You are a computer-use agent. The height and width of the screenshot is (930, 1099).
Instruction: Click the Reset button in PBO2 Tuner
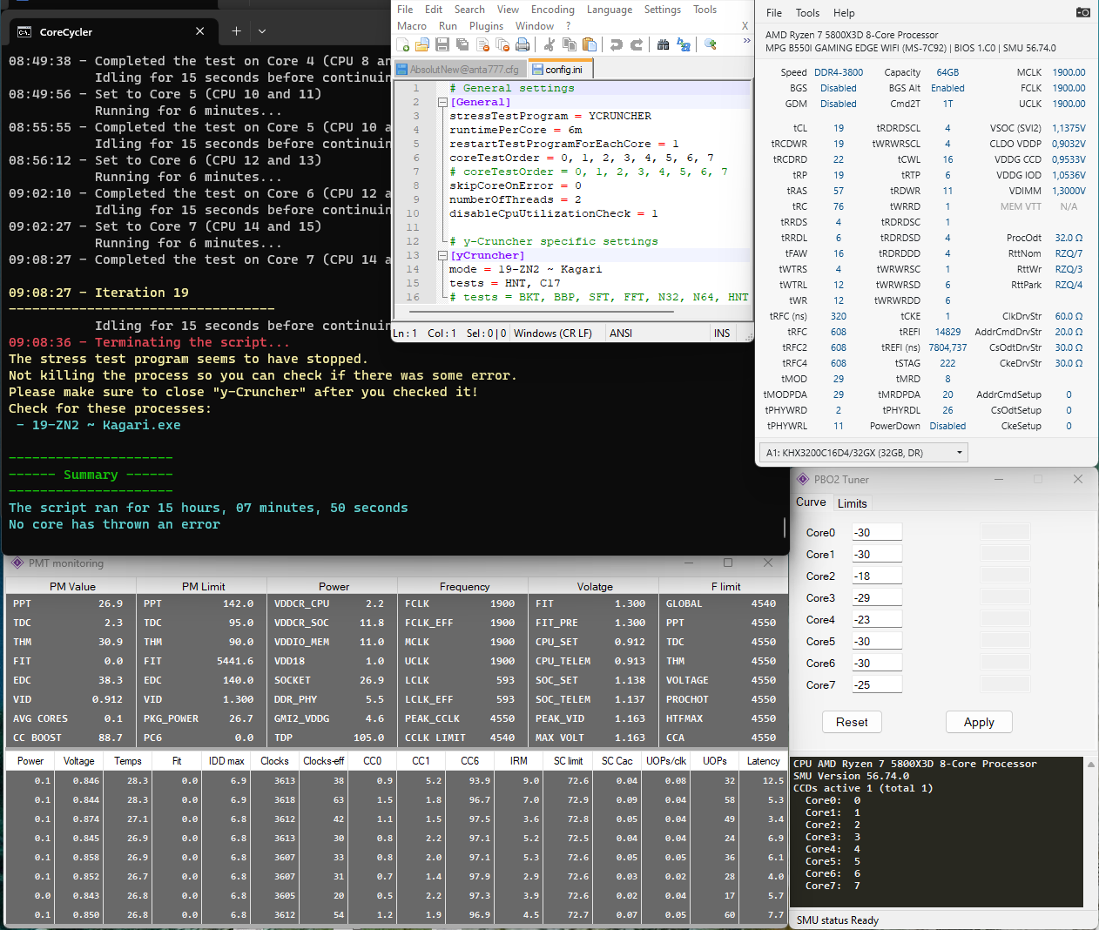852,722
